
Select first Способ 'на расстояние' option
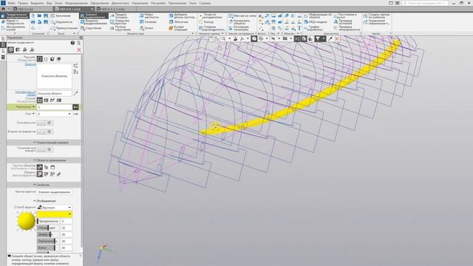click(39, 100)
